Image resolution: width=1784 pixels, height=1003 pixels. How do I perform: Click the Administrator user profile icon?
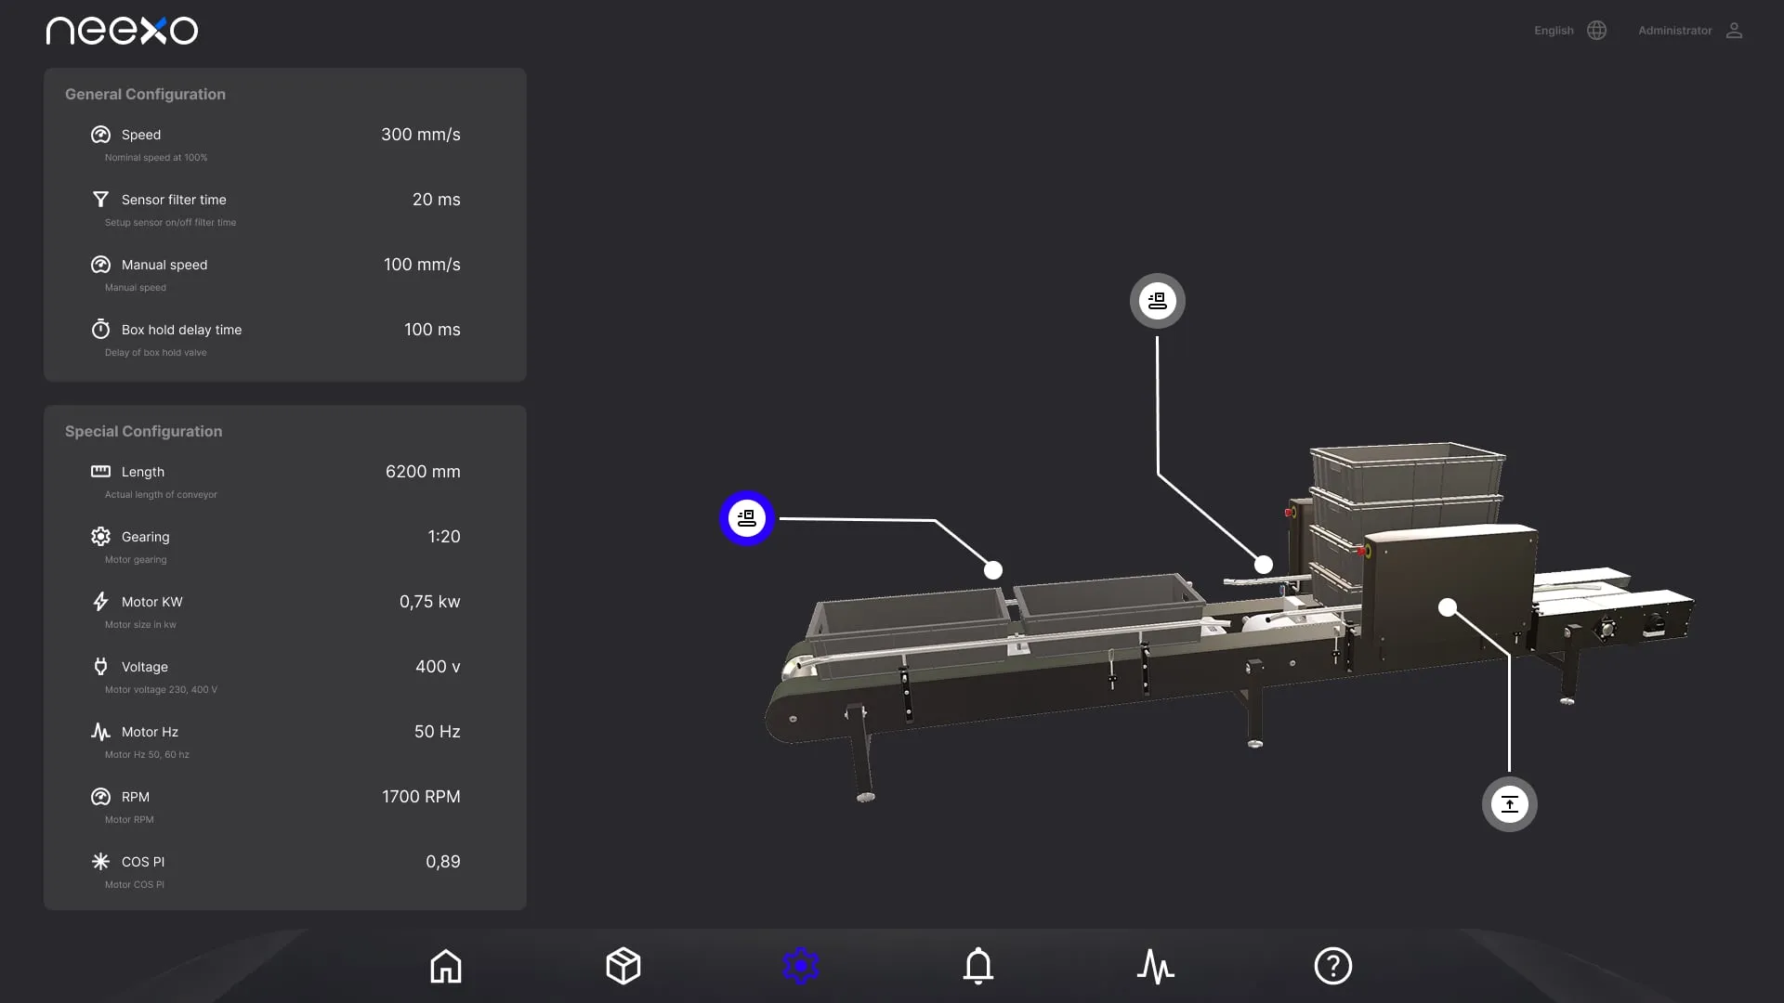pos(1734,31)
